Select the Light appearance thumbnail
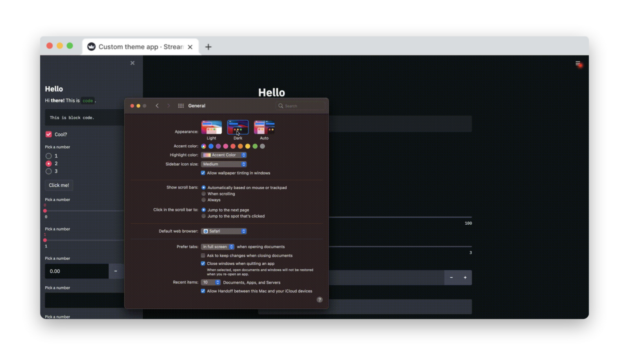 (x=211, y=127)
